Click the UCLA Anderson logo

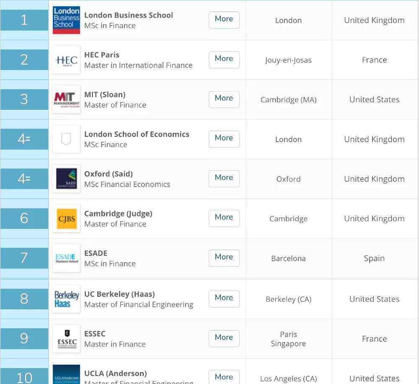point(66,374)
